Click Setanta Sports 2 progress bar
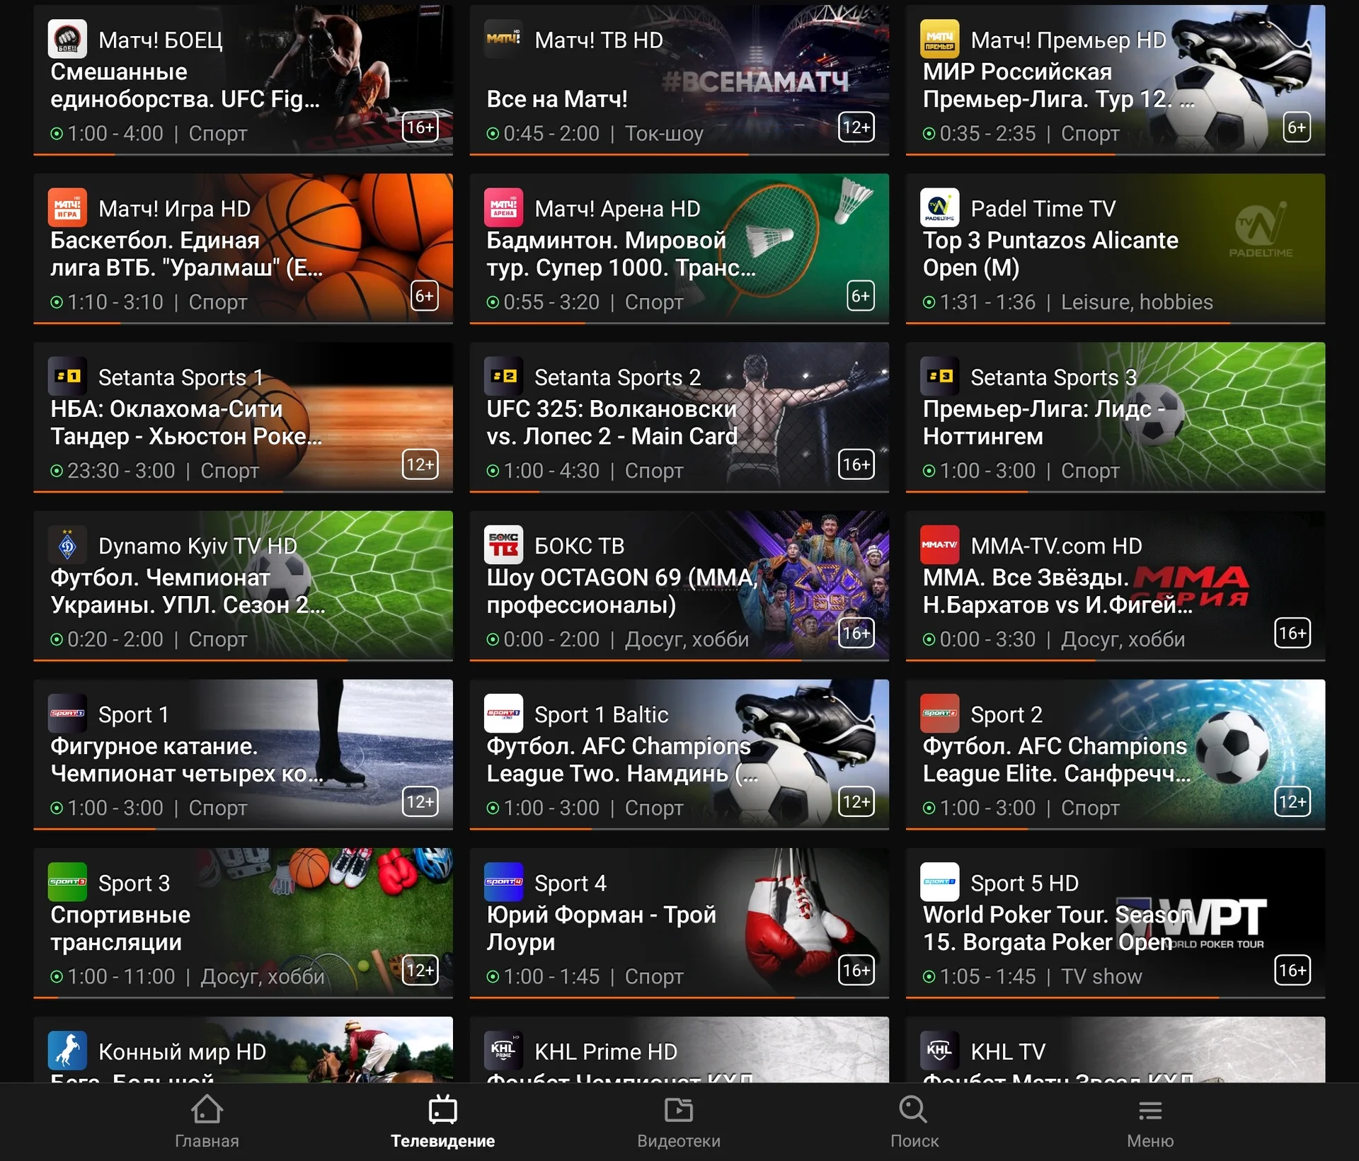This screenshot has width=1359, height=1161. (x=679, y=491)
